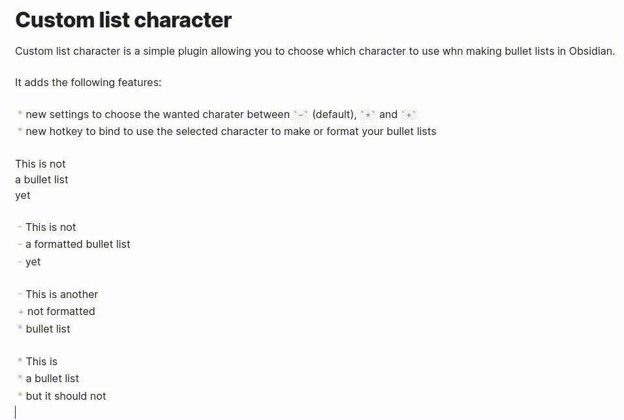Click the dash bullet before "This is not"
The width and height of the screenshot is (624, 420).
click(20, 227)
